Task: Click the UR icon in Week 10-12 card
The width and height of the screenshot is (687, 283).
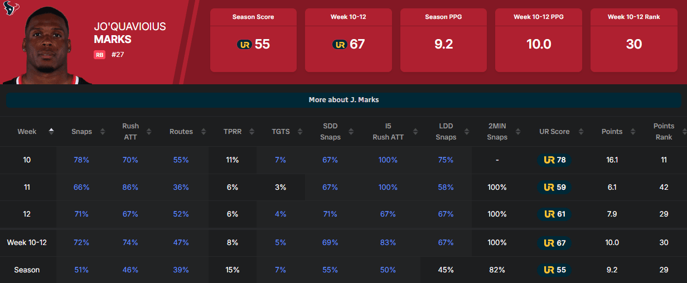Action: tap(339, 45)
